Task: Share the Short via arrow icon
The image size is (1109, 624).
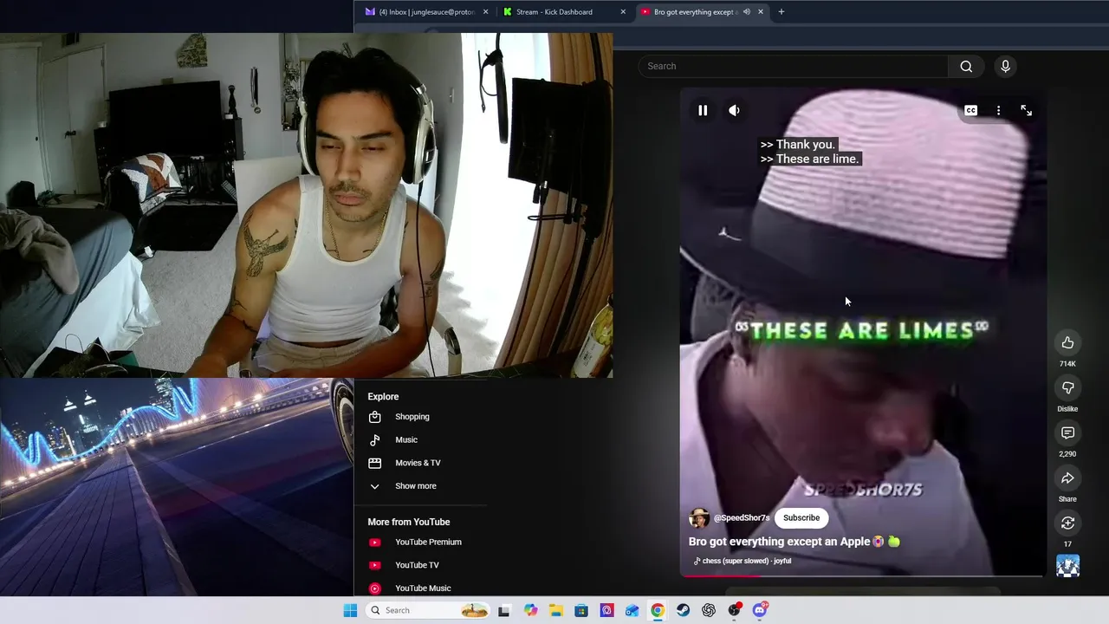Action: [1067, 478]
